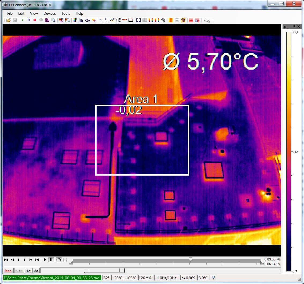Open the histogram toolbar icon
Viewport: 304px width, 284px height.
[x=81, y=20]
